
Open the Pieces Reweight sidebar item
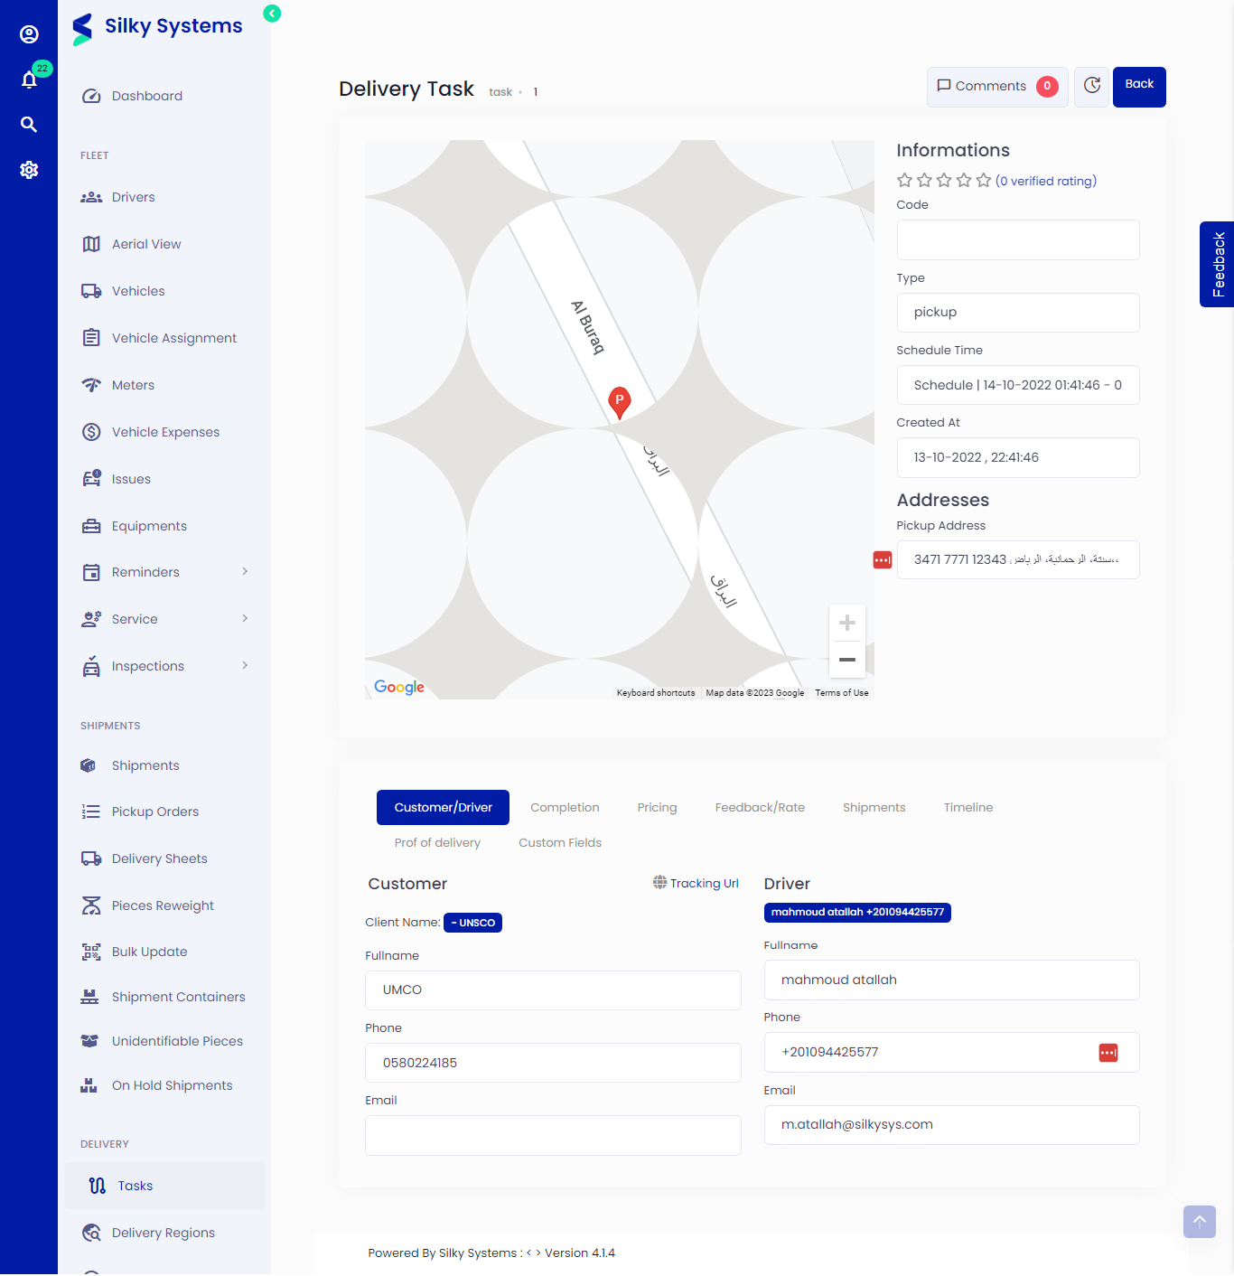pyautogui.click(x=163, y=905)
